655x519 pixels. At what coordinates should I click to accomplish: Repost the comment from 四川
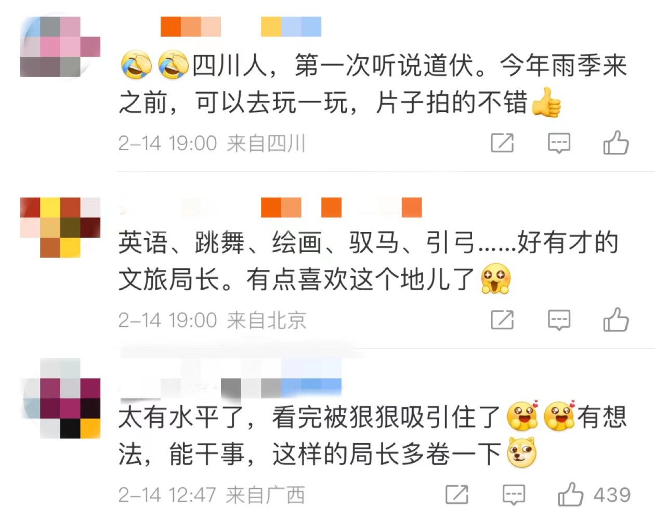tap(502, 143)
